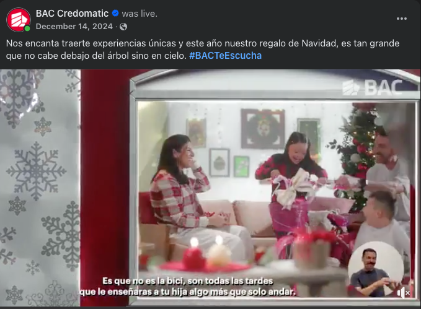421x309 pixels.
Task: Open the BAC Credomatic profile picture
Action: [19, 20]
